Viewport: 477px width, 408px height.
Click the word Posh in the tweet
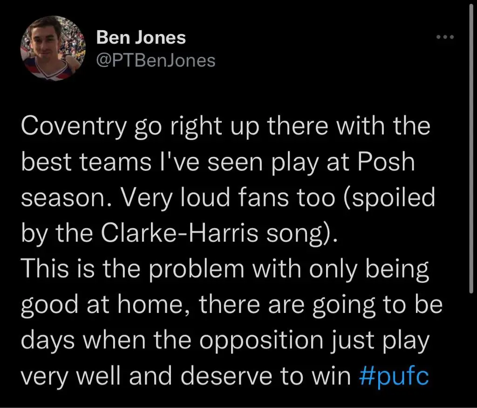(x=386, y=162)
